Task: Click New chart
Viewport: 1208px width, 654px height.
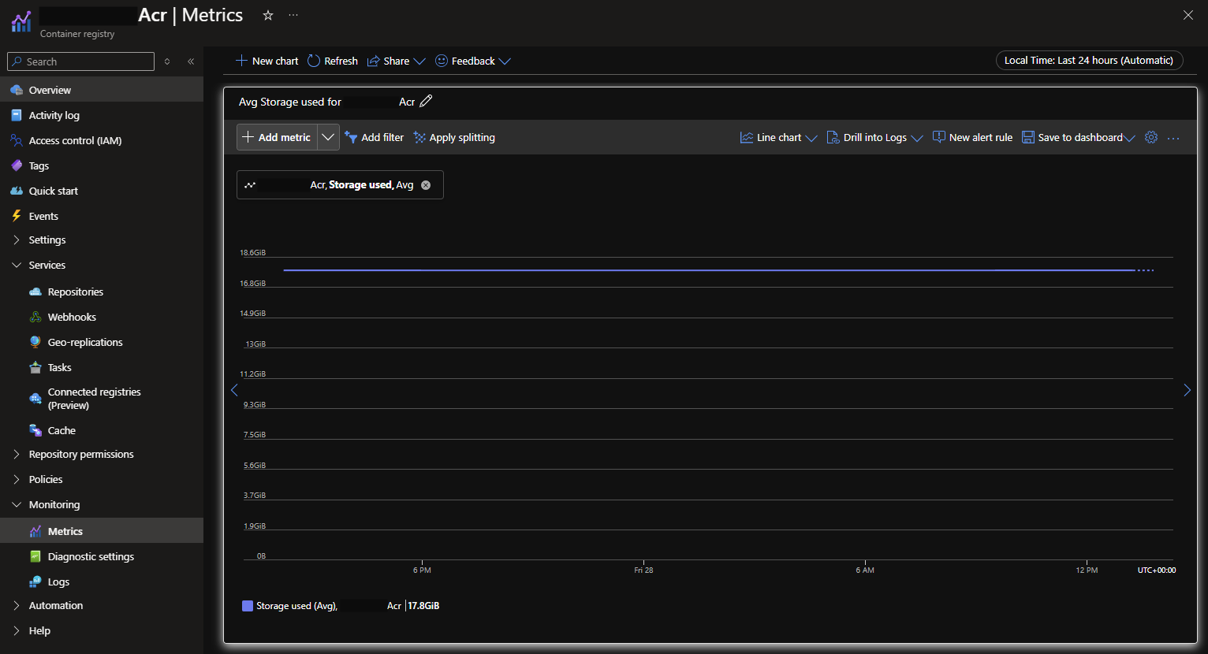Action: pos(267,61)
